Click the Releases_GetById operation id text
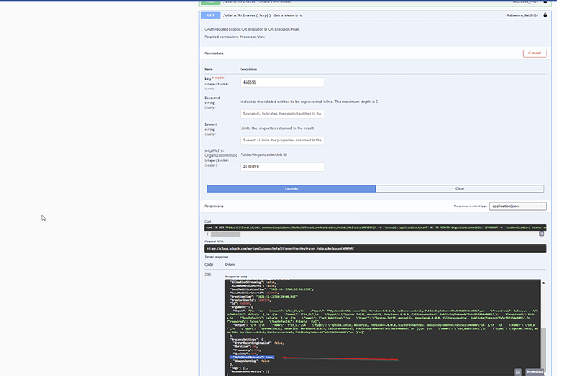This screenshot has width=561, height=378. [522, 15]
